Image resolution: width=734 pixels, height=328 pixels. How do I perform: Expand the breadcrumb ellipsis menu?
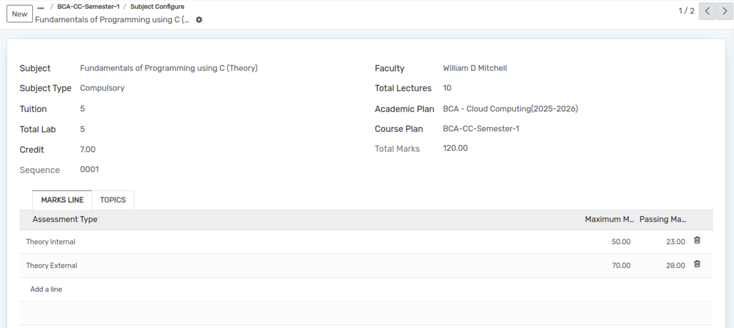click(x=41, y=7)
